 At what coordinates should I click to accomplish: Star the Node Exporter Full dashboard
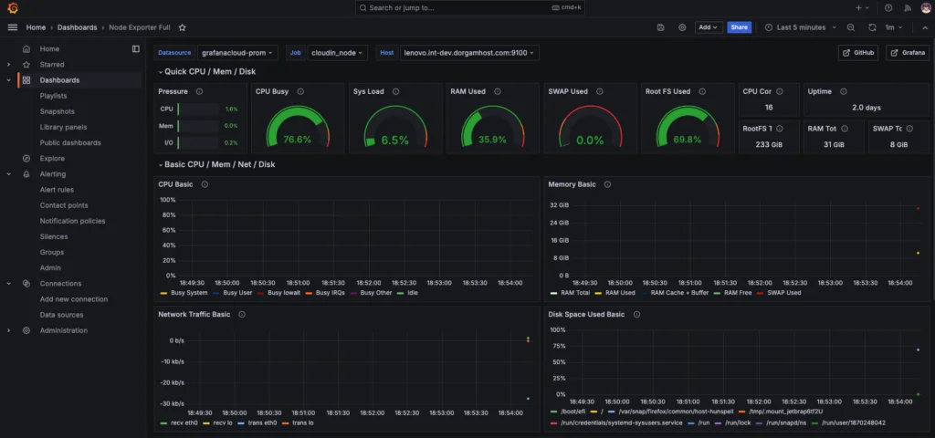(x=183, y=27)
